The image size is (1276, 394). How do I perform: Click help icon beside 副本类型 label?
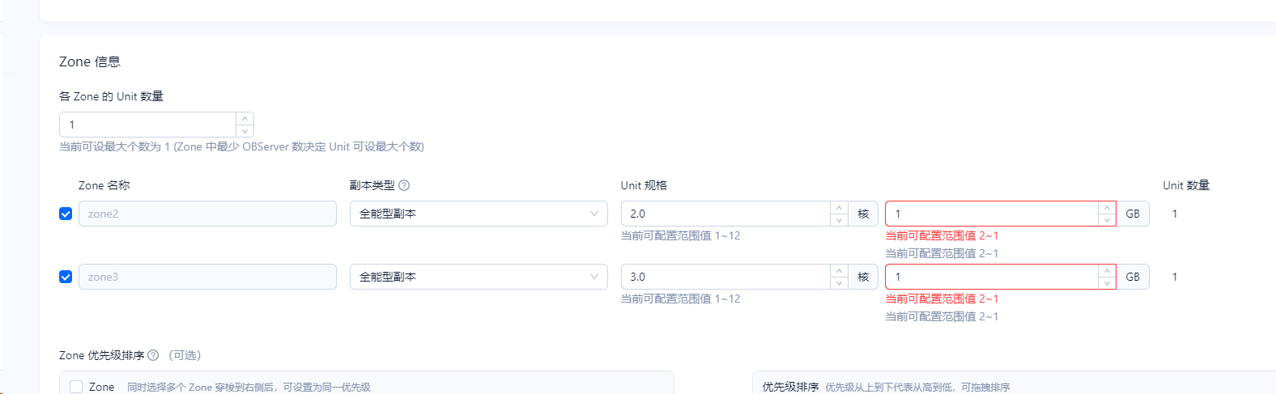(404, 185)
